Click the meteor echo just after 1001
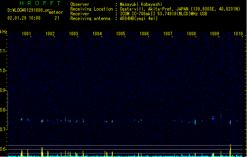The width and height of the screenshot is (247, 157). (x=28, y=120)
